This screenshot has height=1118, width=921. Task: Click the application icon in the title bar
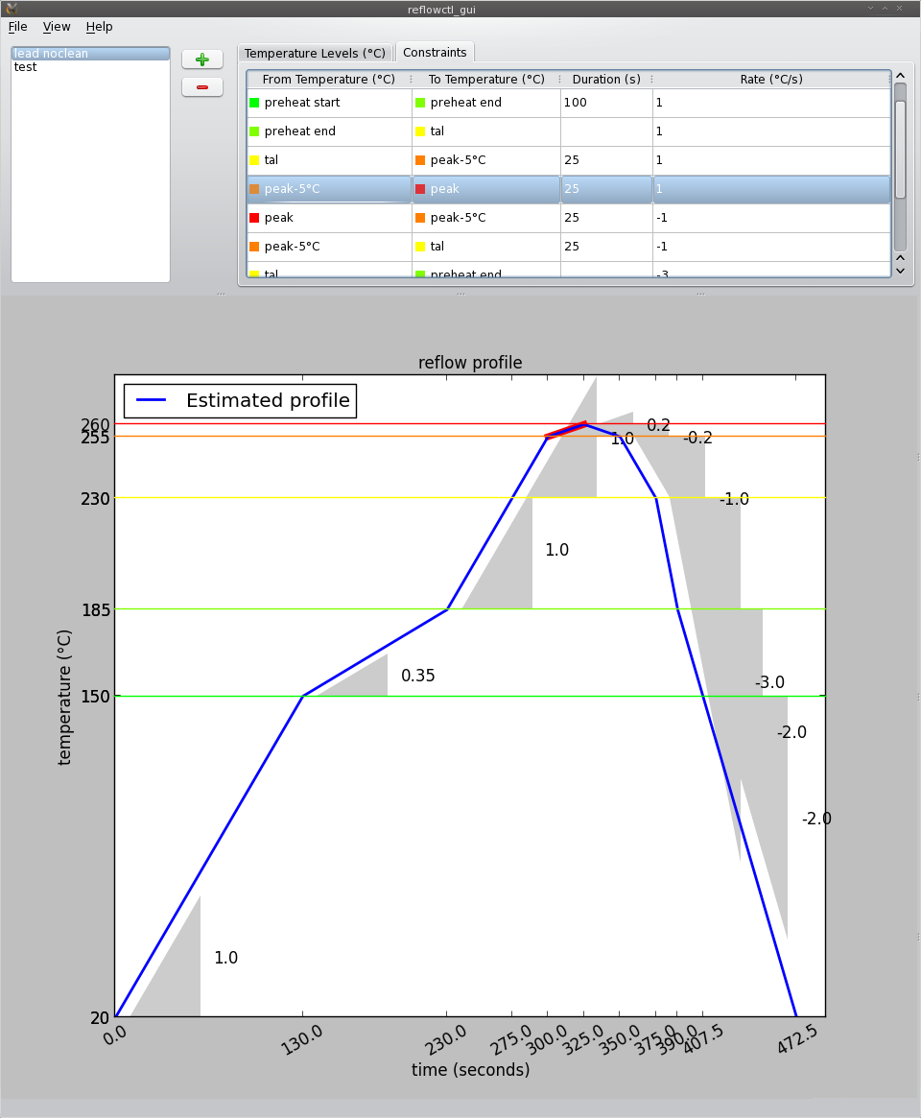(11, 9)
